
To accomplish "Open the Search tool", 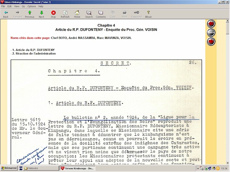I will point(89,14).
